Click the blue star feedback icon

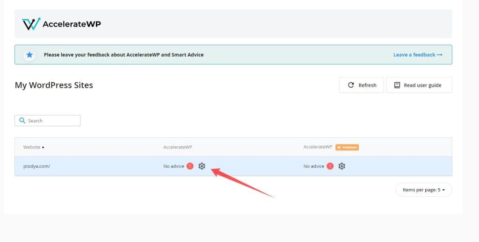[29, 55]
